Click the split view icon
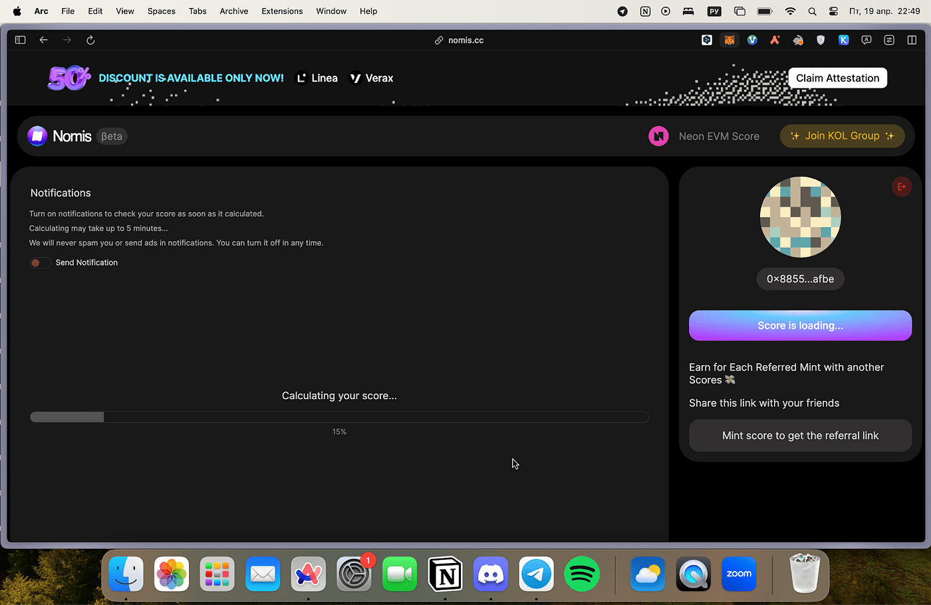The image size is (931, 605). [912, 40]
